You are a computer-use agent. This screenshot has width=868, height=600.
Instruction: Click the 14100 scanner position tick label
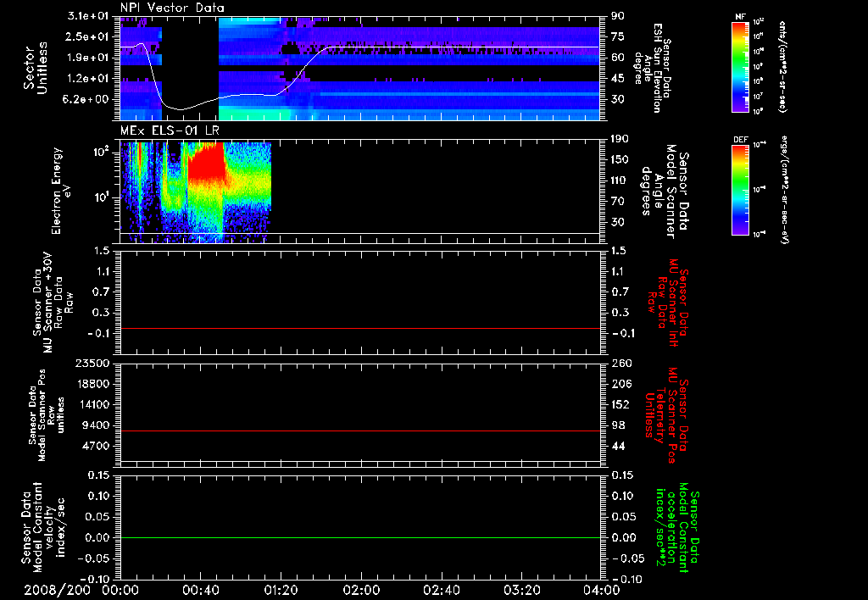92,404
